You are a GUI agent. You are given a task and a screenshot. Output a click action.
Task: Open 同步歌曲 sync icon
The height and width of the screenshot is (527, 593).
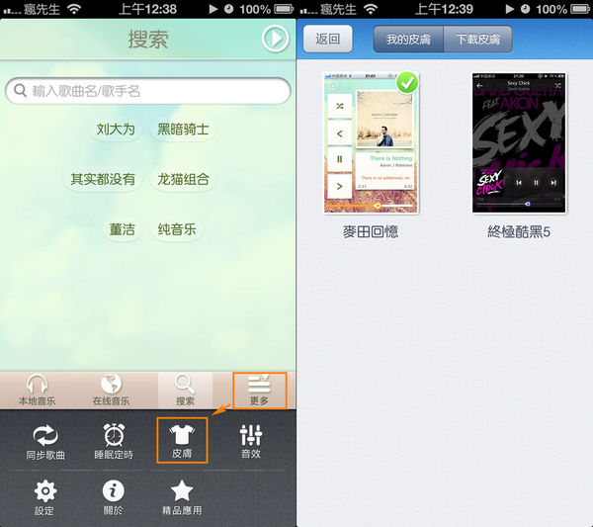click(45, 441)
